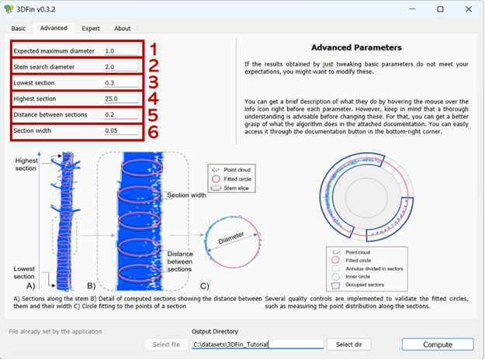Click the Select dir button
Viewport: 485px width, 360px height.
click(349, 344)
